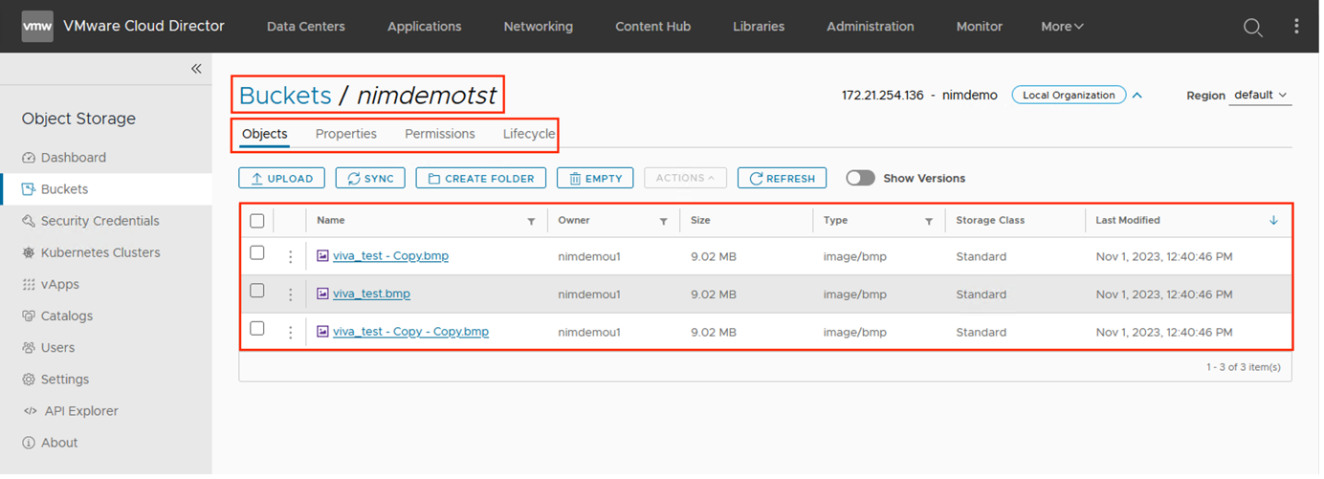Click the Kubernetes Clusters wheel icon
The image size is (1324, 479).
[29, 252]
